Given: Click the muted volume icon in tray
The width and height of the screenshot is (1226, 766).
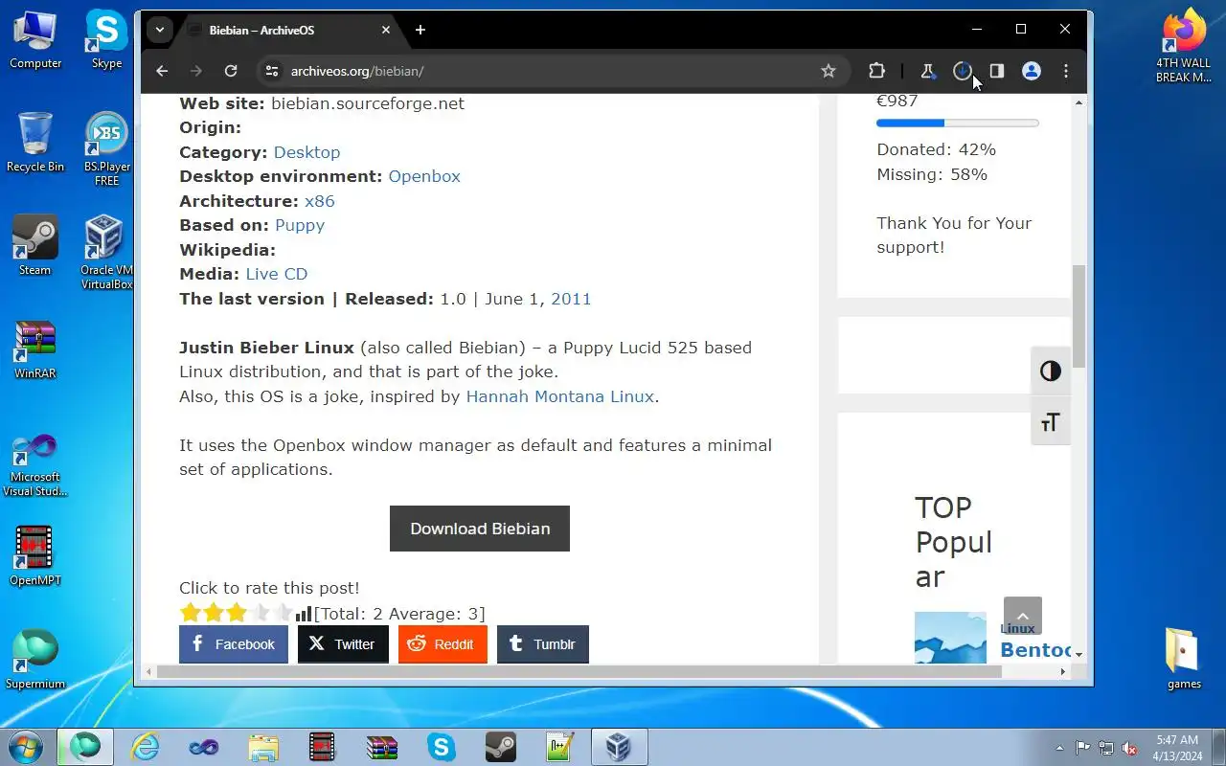Looking at the screenshot, I should click(1129, 748).
